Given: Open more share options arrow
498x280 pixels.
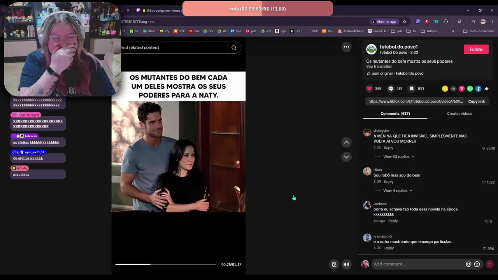Looking at the screenshot, I should click(x=486, y=89).
